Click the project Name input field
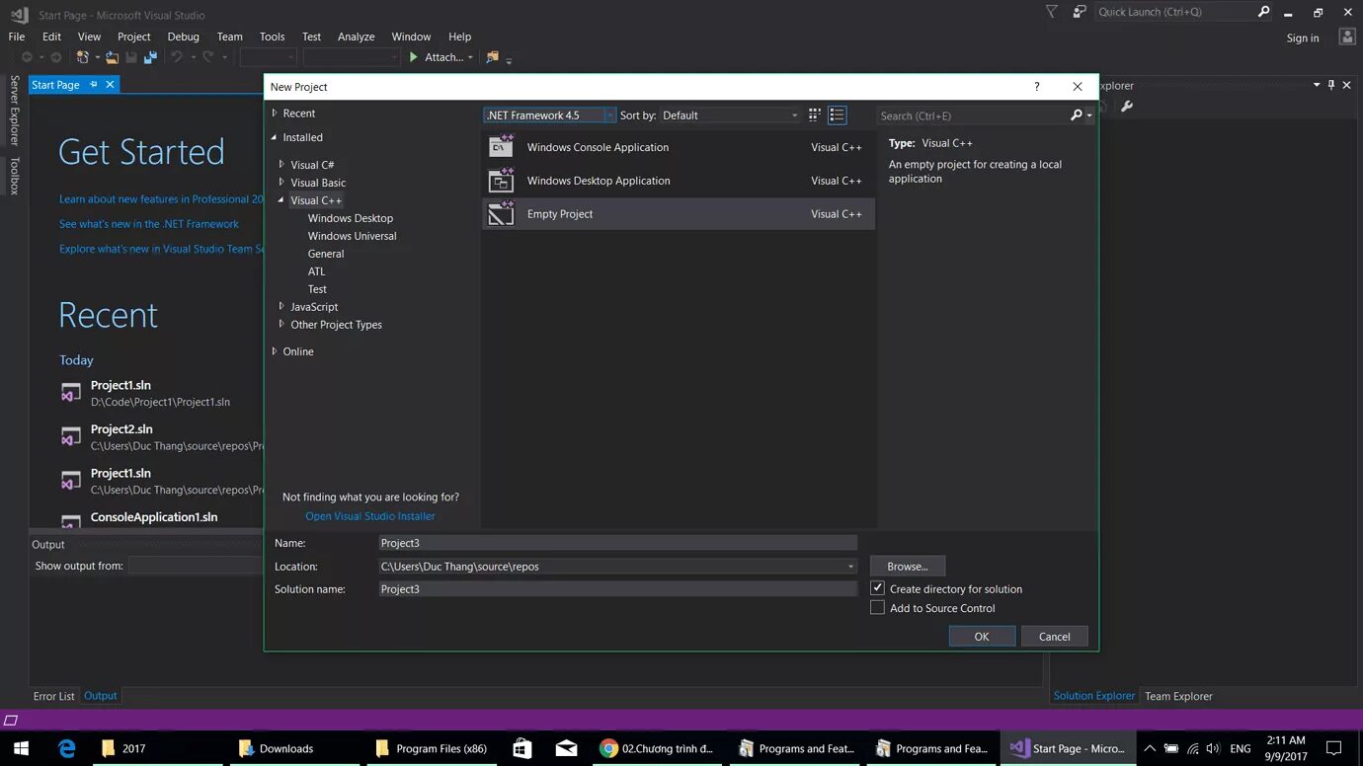Viewport: 1363px width, 766px height. 618,543
